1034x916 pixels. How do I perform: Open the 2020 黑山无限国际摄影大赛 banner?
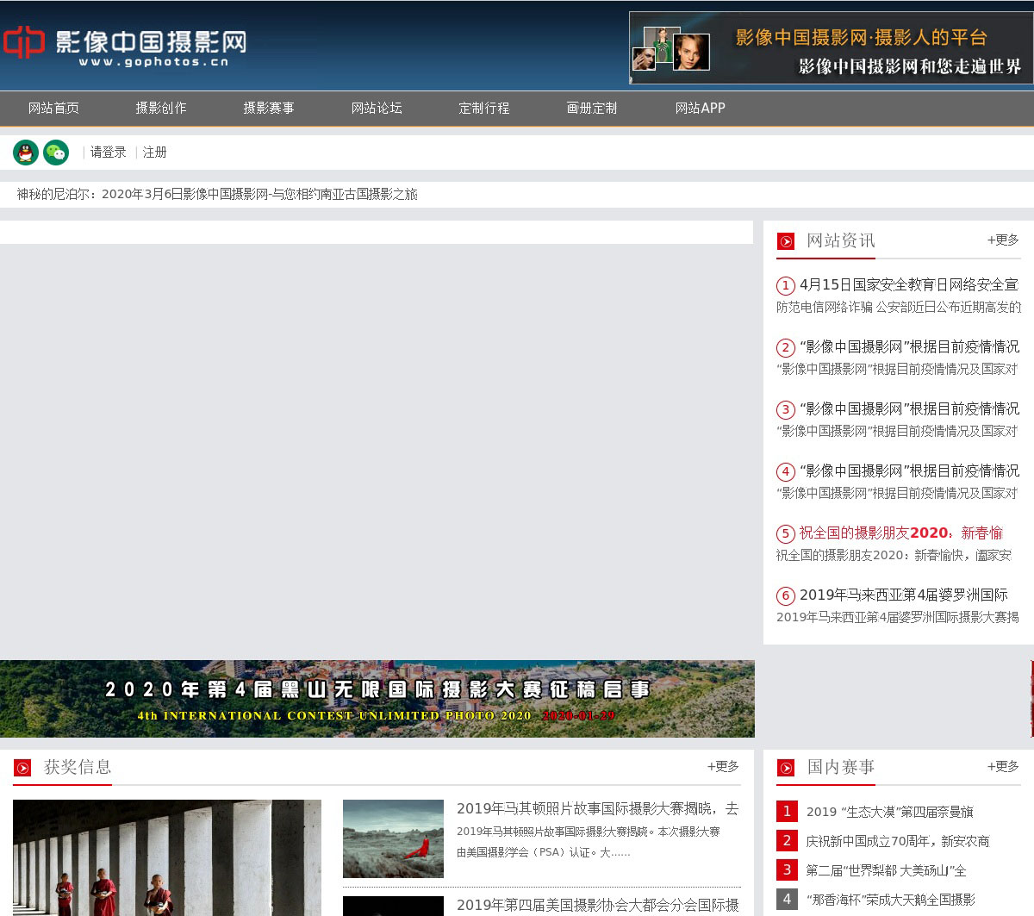(377, 699)
